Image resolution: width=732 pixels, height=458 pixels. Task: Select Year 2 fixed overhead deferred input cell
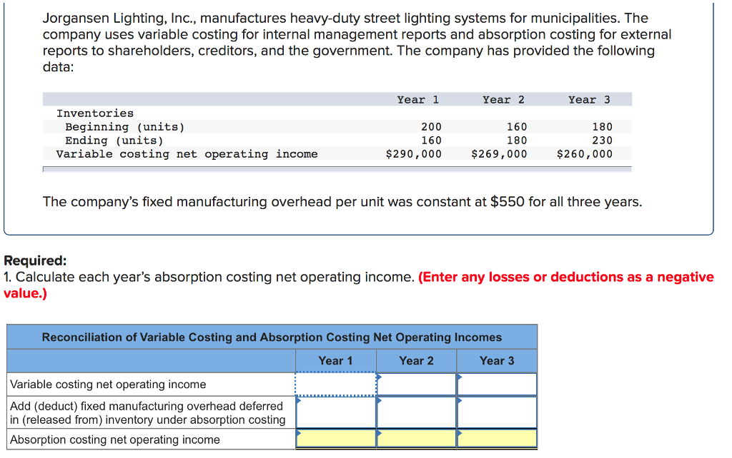tap(416, 412)
